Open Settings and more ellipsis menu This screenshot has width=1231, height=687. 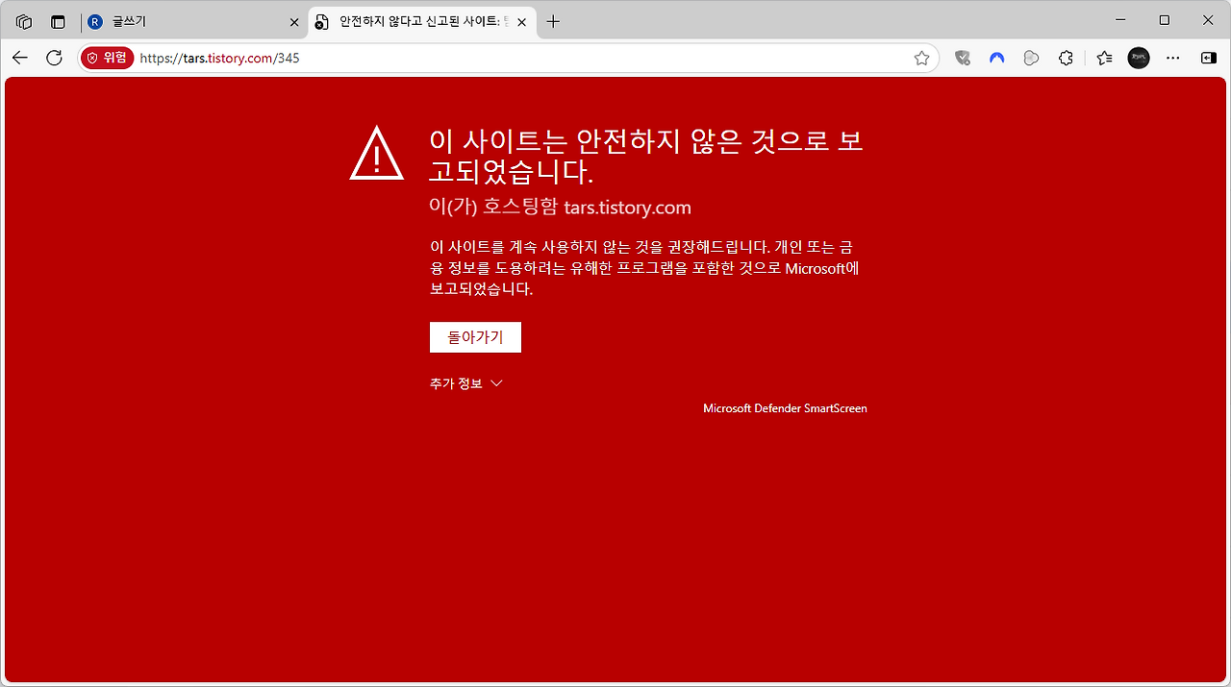click(1173, 58)
